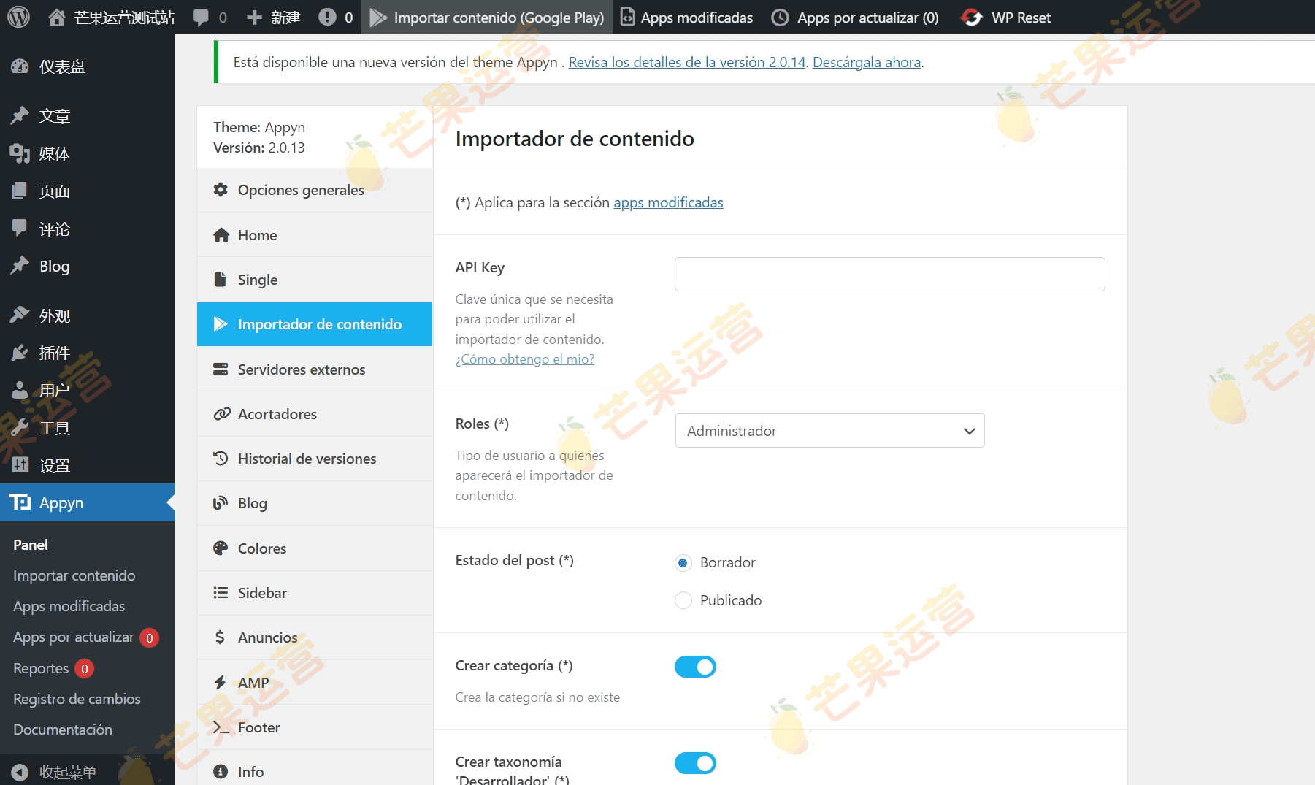This screenshot has width=1315, height=785.
Task: Focus the API Key input field
Action: 889,274
